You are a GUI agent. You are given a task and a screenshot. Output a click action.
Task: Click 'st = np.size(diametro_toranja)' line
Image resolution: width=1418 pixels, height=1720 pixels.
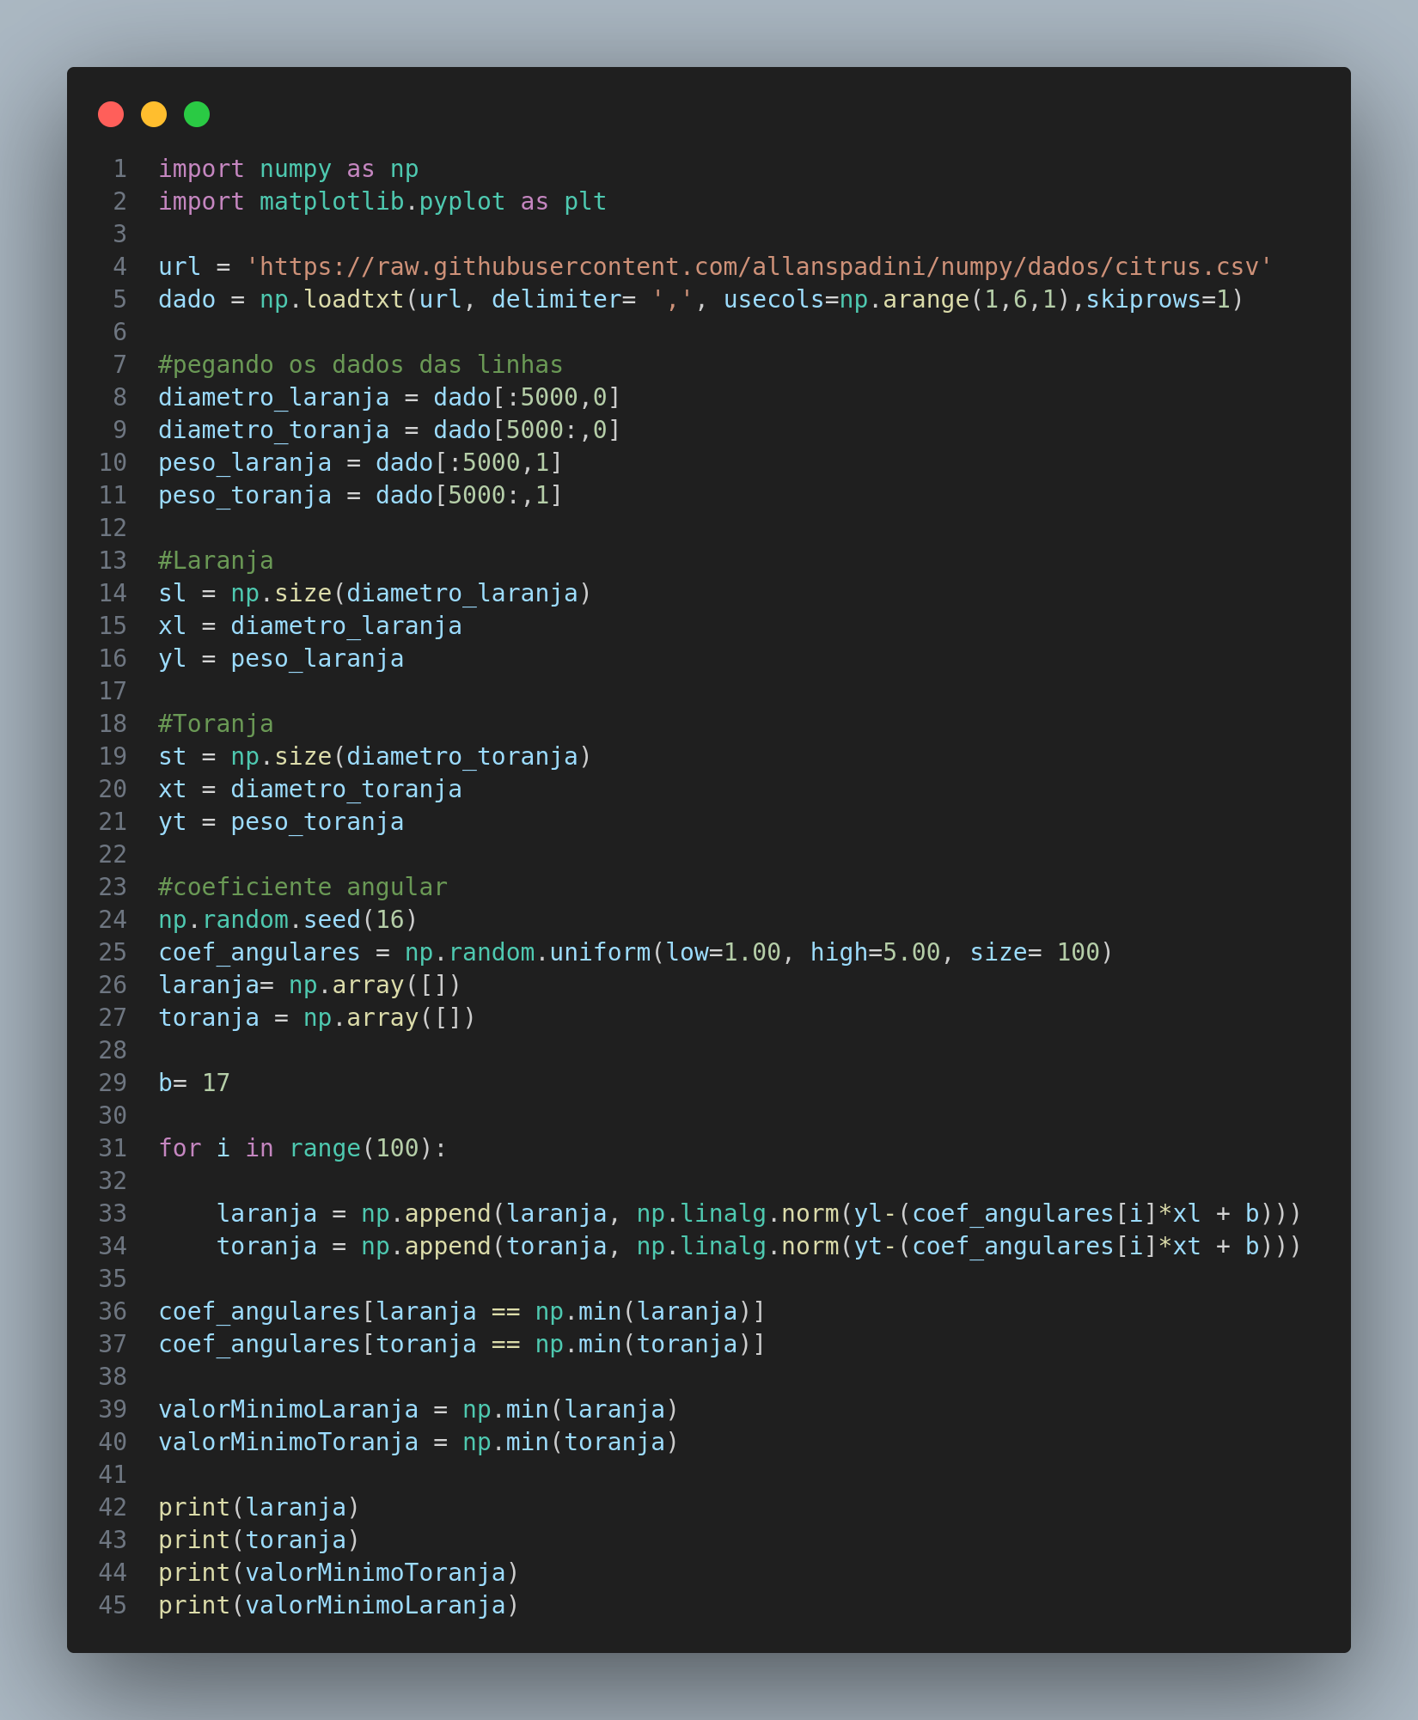point(376,757)
